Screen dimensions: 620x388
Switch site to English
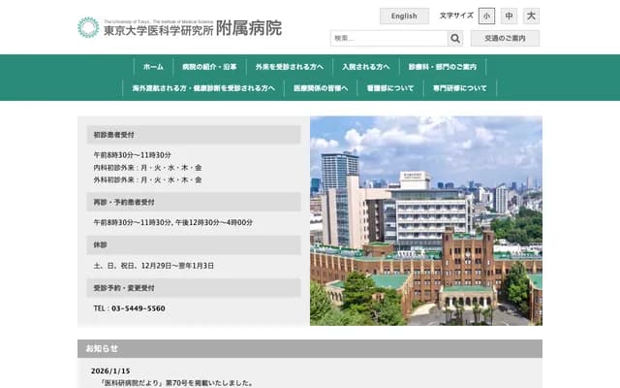pos(404,16)
